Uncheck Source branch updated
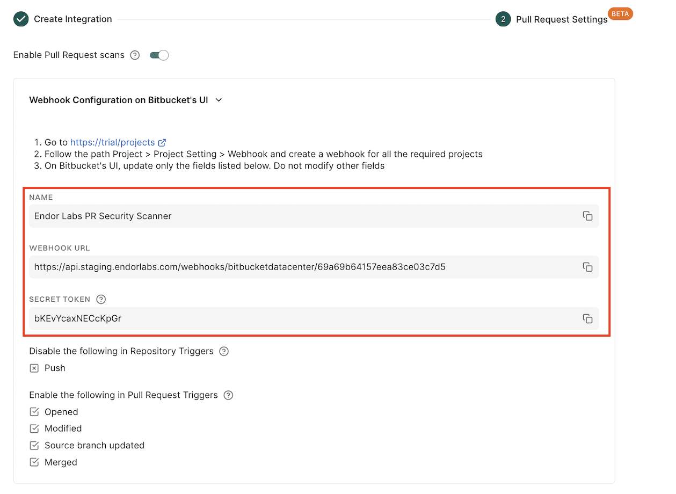 click(34, 446)
